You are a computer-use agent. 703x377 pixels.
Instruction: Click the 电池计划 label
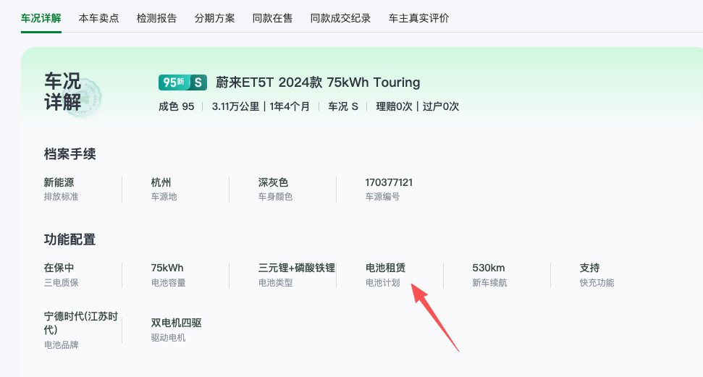coord(382,283)
